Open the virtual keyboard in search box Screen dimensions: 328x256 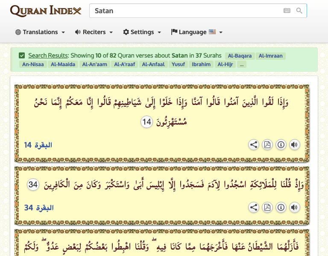tap(287, 11)
